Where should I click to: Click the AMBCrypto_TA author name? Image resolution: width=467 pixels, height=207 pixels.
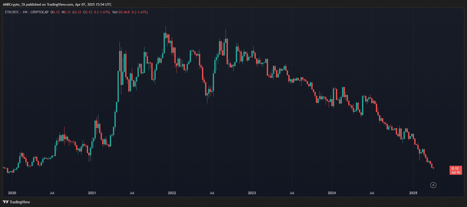click(14, 4)
